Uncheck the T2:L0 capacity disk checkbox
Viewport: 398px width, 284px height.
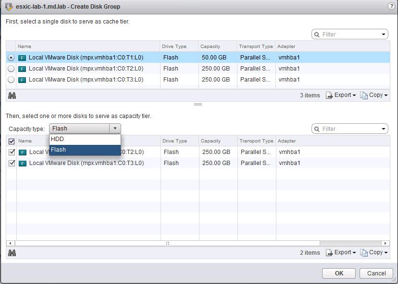pos(12,152)
